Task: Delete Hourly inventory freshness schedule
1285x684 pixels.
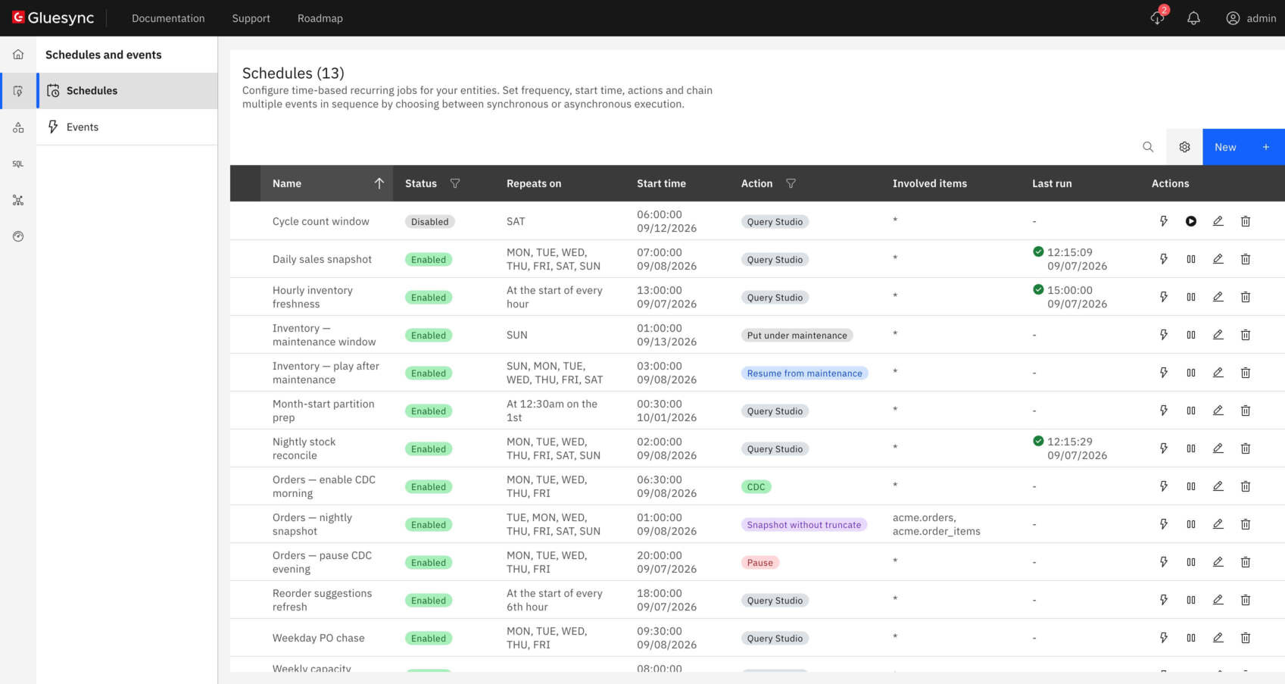Action: click(1246, 297)
